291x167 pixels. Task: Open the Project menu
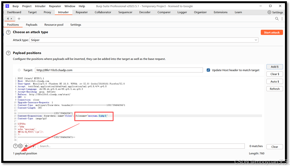coord(27,6)
